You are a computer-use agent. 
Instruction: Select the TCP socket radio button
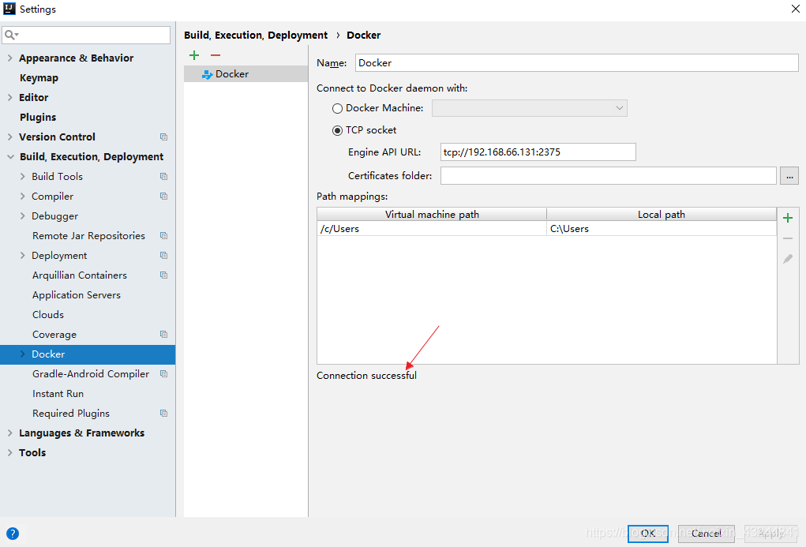point(337,130)
